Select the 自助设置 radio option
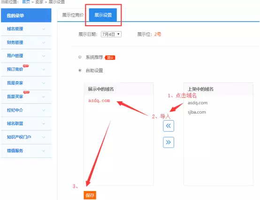The height and width of the screenshot is (200, 260). click(x=80, y=71)
